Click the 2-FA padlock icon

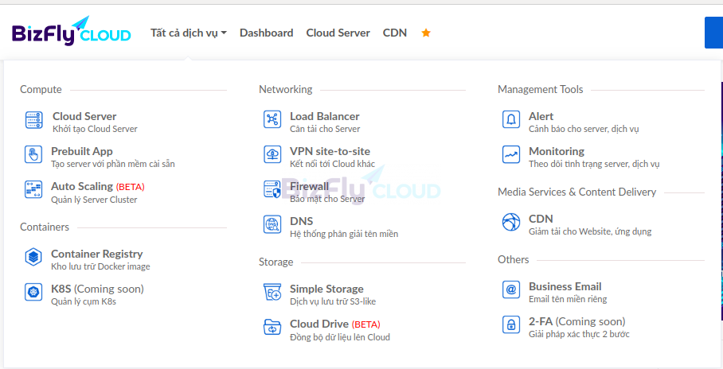(x=511, y=324)
